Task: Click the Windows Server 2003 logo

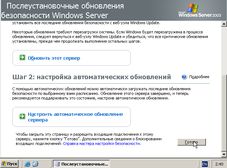Action: 200,10
